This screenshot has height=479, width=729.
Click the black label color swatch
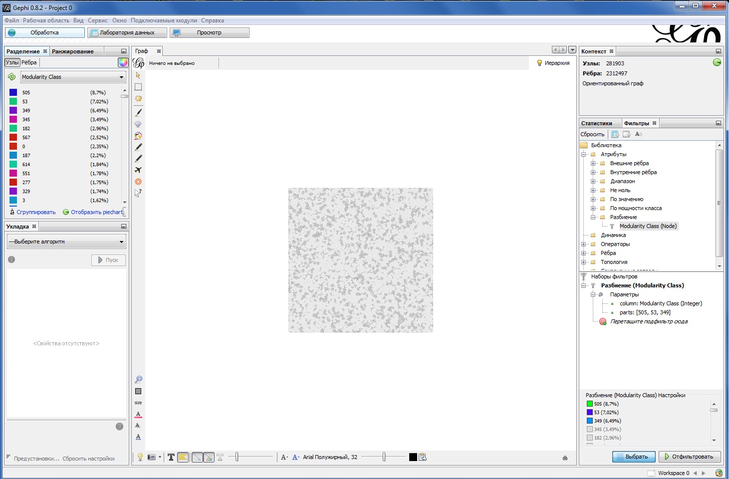click(413, 457)
